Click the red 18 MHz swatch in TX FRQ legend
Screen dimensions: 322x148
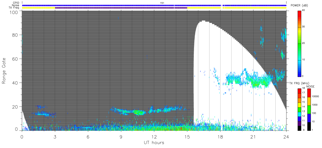coord(300,91)
